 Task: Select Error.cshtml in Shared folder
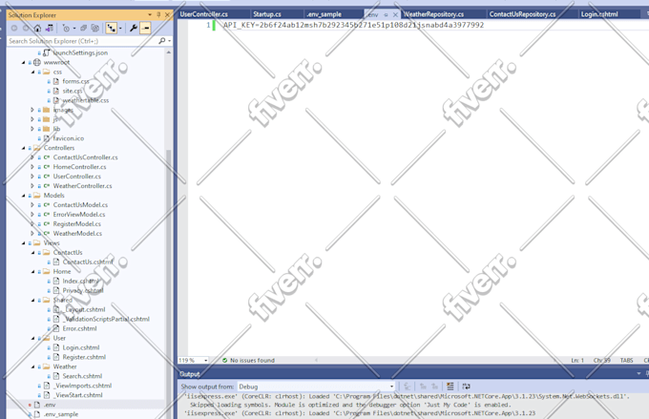tap(79, 328)
